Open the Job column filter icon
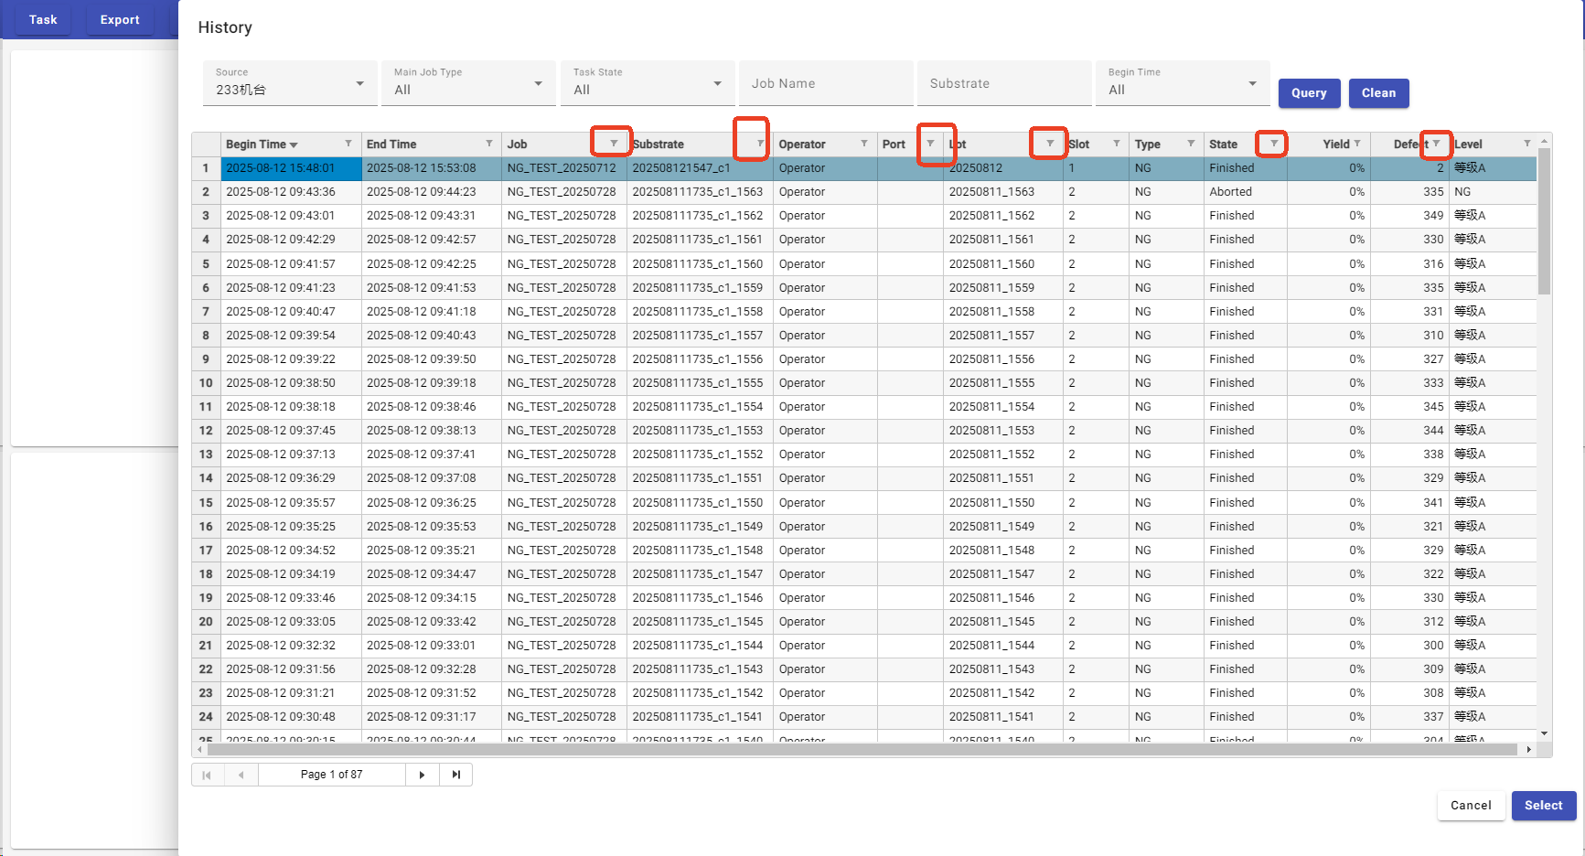The image size is (1585, 856). click(613, 144)
